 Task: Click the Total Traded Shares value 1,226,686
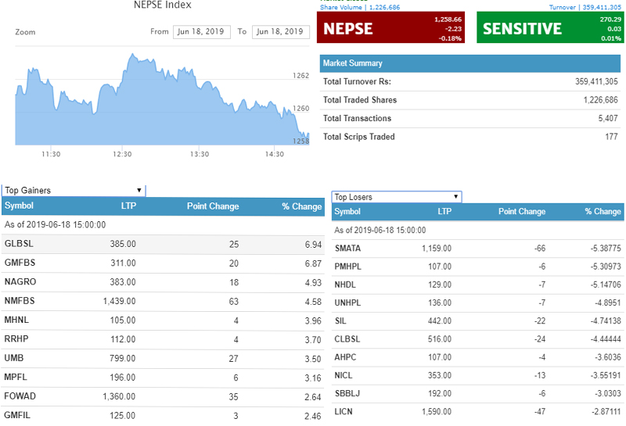click(600, 100)
